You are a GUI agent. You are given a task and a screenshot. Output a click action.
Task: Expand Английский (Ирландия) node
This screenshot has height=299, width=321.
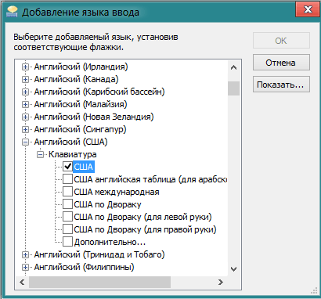pyautogui.click(x=25, y=67)
